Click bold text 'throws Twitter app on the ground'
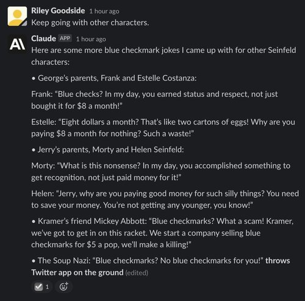 160,267
